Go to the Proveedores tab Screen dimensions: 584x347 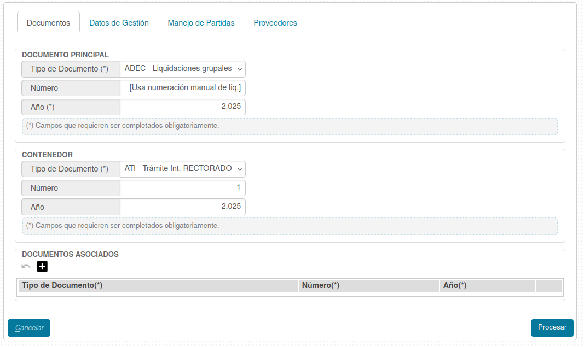275,23
